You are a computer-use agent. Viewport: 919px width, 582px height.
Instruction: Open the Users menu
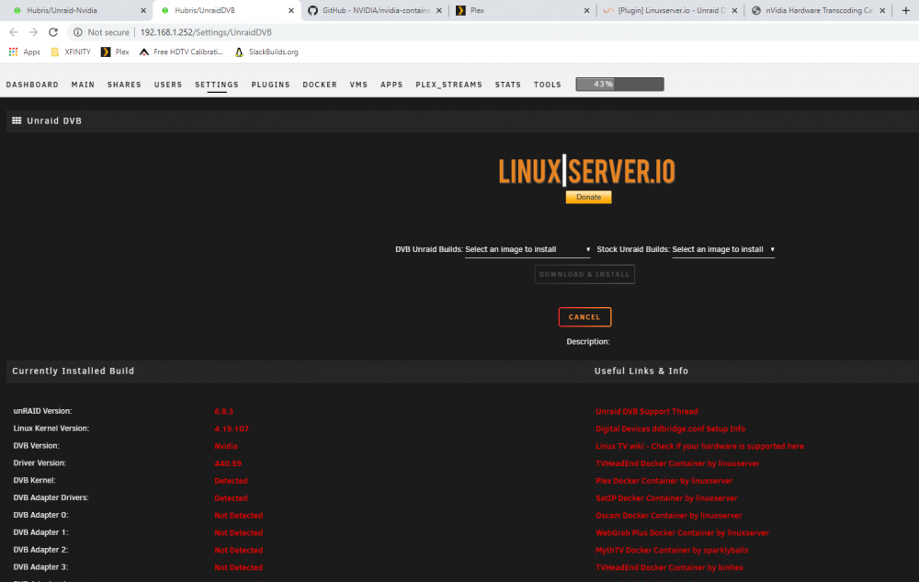pyautogui.click(x=168, y=85)
